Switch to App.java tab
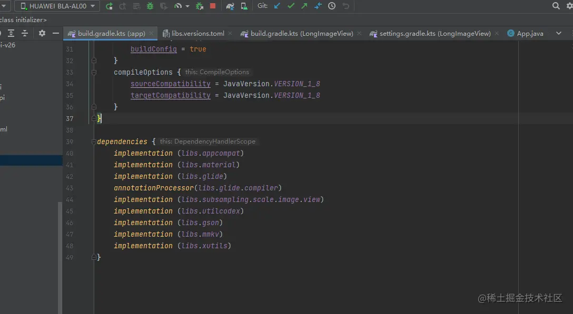Image resolution: width=573 pixels, height=314 pixels. point(530,34)
